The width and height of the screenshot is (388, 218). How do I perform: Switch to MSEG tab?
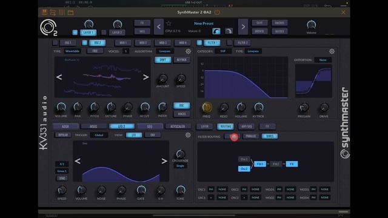click(93, 127)
